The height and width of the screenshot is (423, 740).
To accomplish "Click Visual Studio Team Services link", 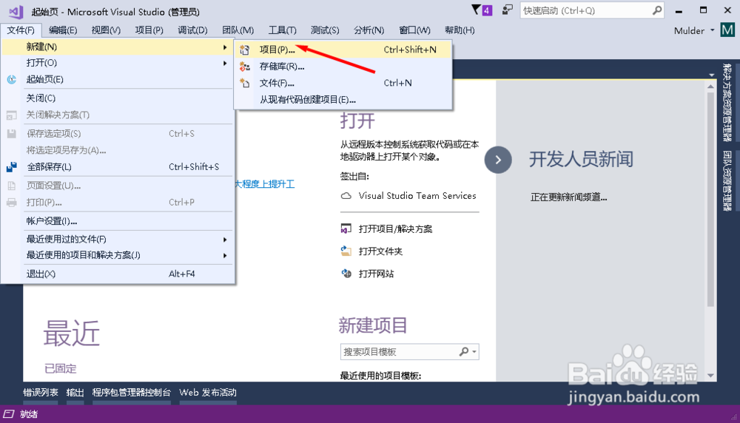I will point(417,196).
